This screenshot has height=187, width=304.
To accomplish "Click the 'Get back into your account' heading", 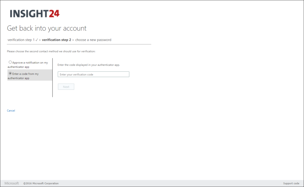I will (x=46, y=28).
